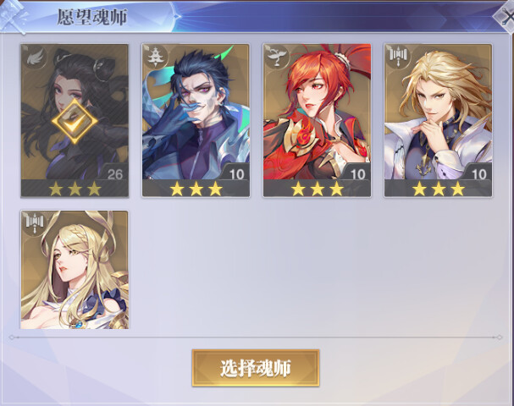The height and width of the screenshot is (406, 514).
Task: Click the three-star rating under the blond man's card
Action: [x=439, y=189]
